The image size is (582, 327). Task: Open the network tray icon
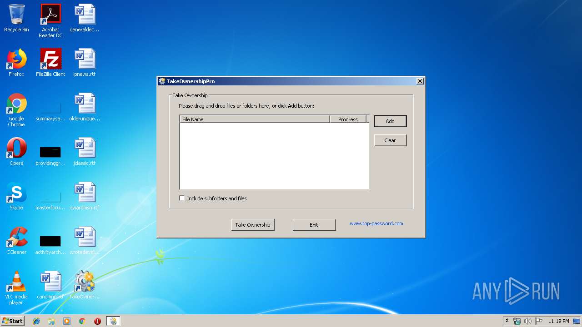tap(517, 321)
